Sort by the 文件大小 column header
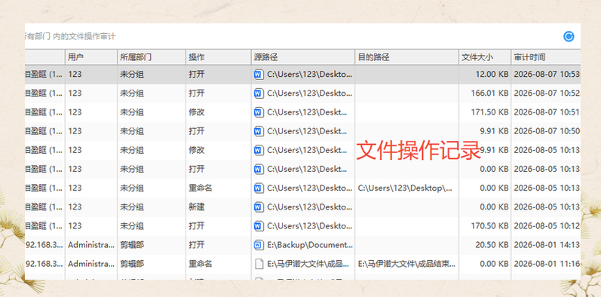 pyautogui.click(x=485, y=57)
